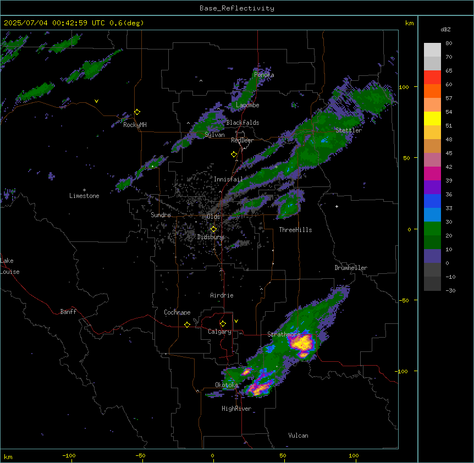Click the Drumheller city label
The height and width of the screenshot is (463, 474).
tap(351, 268)
